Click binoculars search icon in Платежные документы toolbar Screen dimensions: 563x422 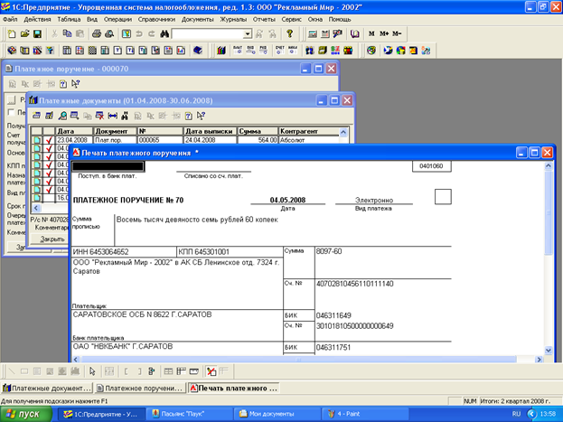tap(125, 116)
